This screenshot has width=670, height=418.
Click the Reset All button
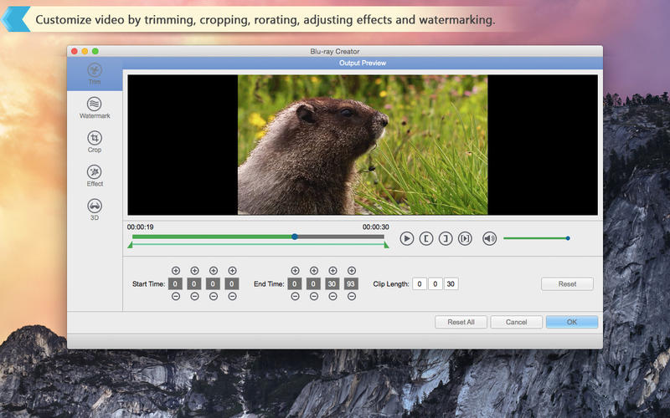click(461, 322)
